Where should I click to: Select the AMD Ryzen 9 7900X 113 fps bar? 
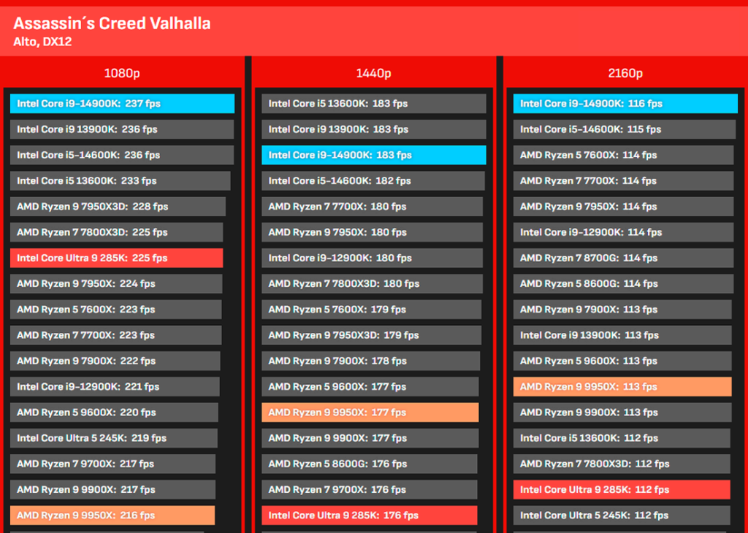622,310
